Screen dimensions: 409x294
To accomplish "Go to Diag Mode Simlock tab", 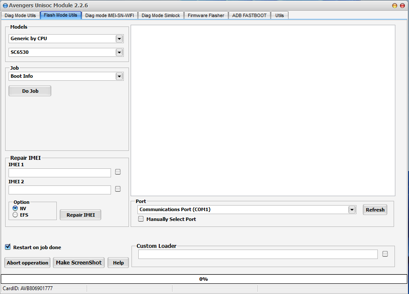I will [x=161, y=15].
